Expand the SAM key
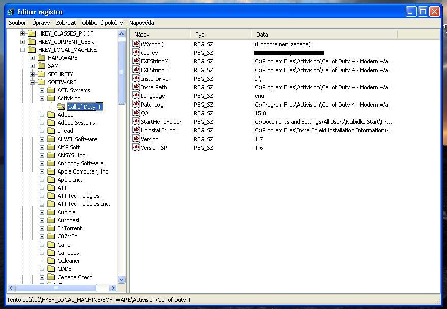Screen dimensions: 447x309 32,66
